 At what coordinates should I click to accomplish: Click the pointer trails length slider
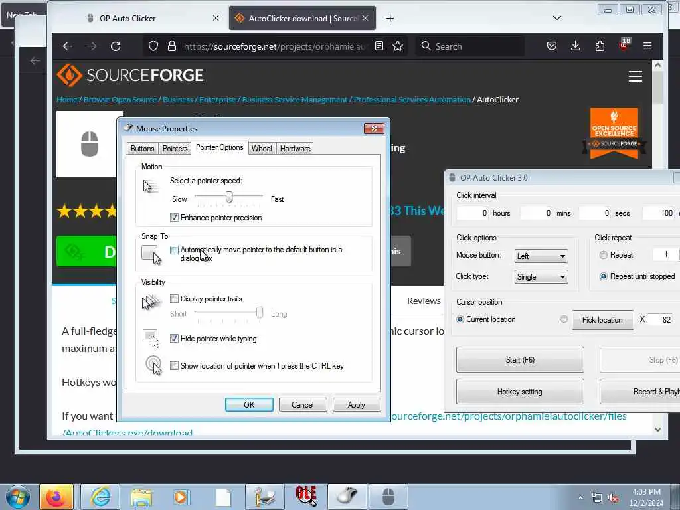pos(260,312)
